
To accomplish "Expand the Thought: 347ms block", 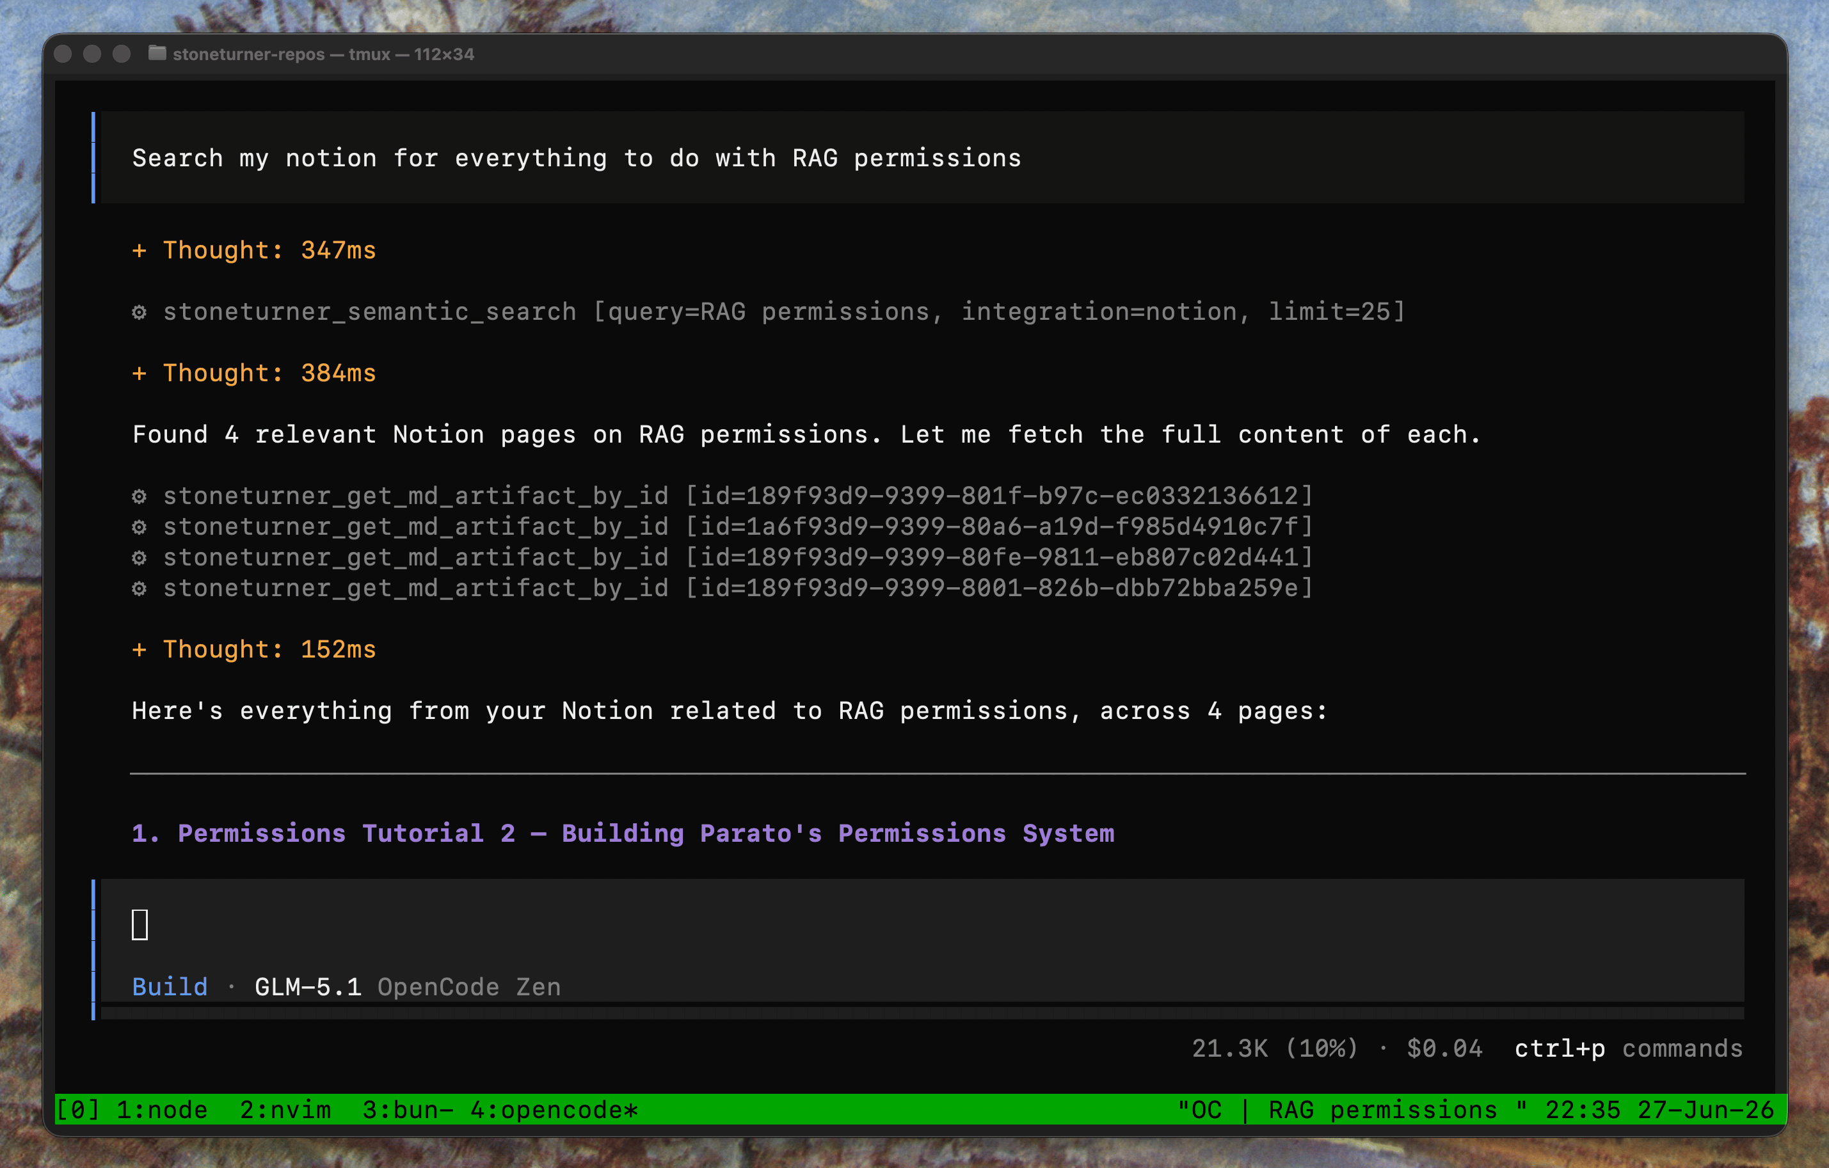I will tap(255, 251).
